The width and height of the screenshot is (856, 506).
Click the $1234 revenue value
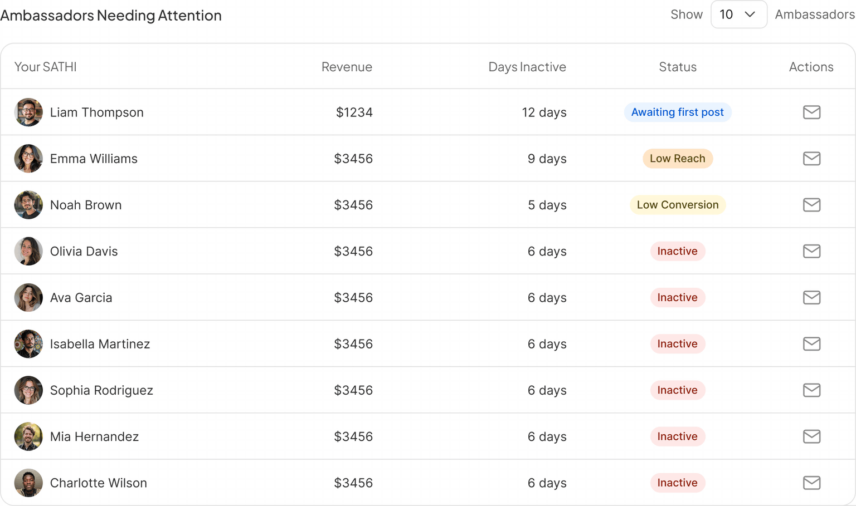(x=354, y=112)
